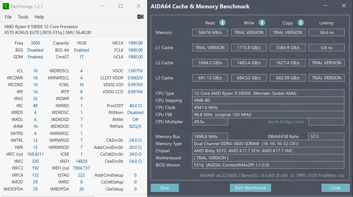
Task: Click CPU Stepping value VMR-B0
Action: point(268,100)
